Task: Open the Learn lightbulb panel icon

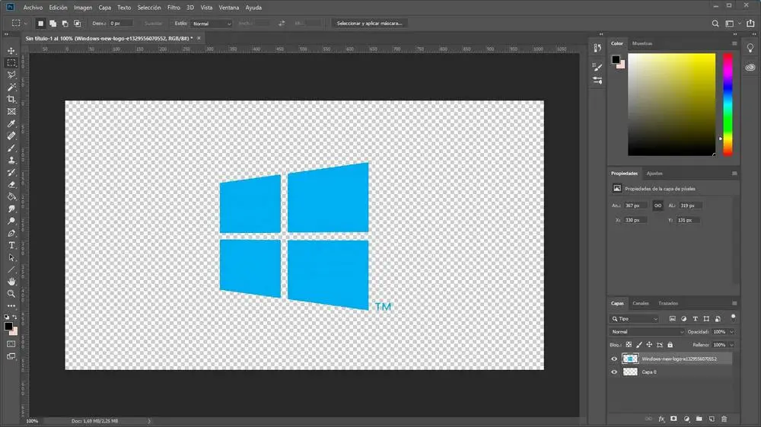Action: [750, 47]
